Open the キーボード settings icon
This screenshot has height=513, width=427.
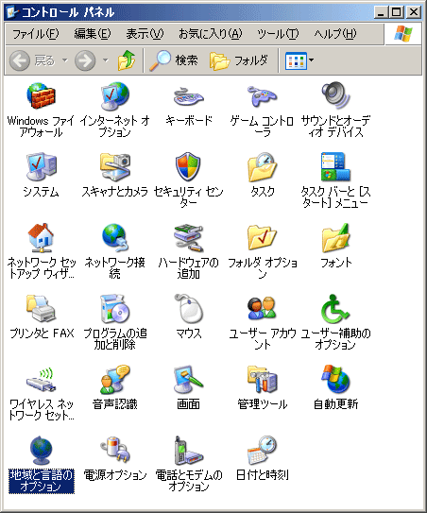pos(189,96)
